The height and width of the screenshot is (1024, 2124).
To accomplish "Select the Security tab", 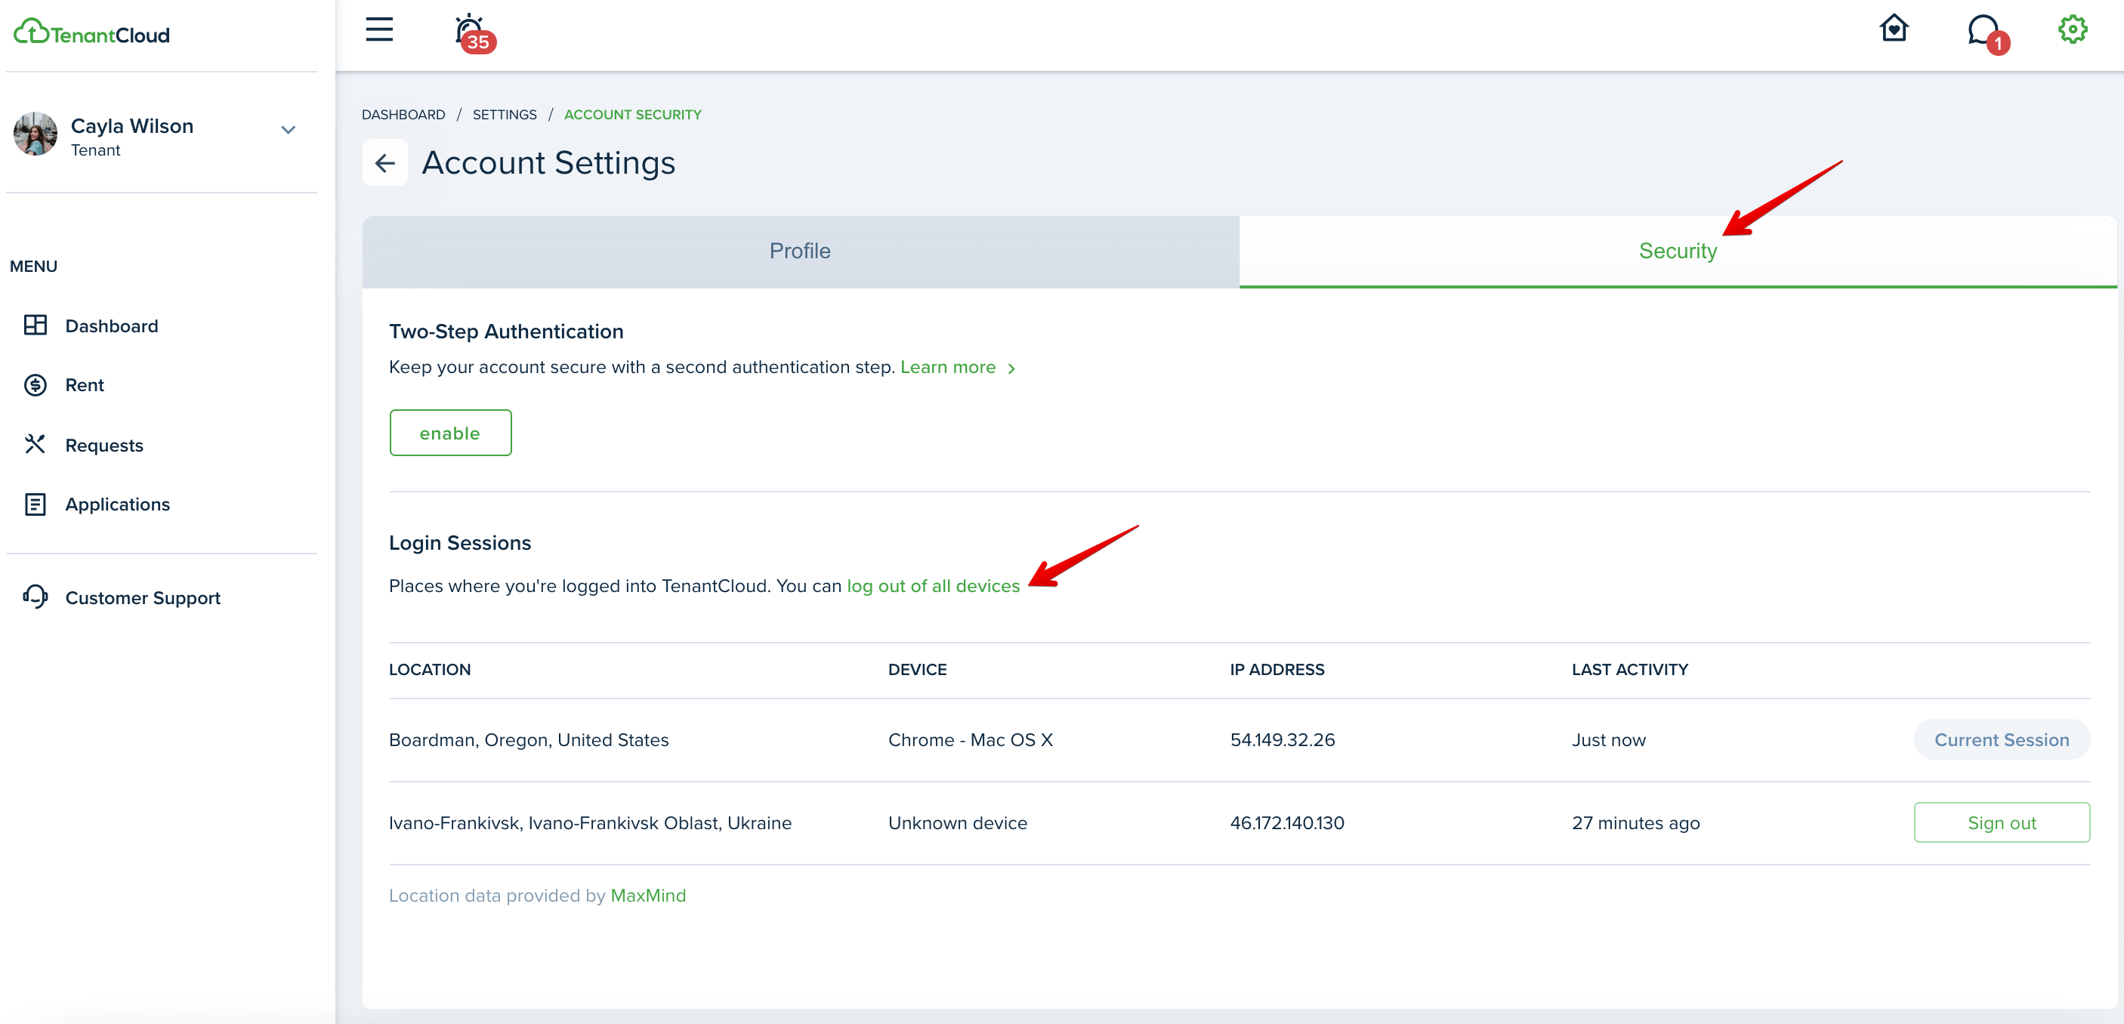I will point(1677,251).
